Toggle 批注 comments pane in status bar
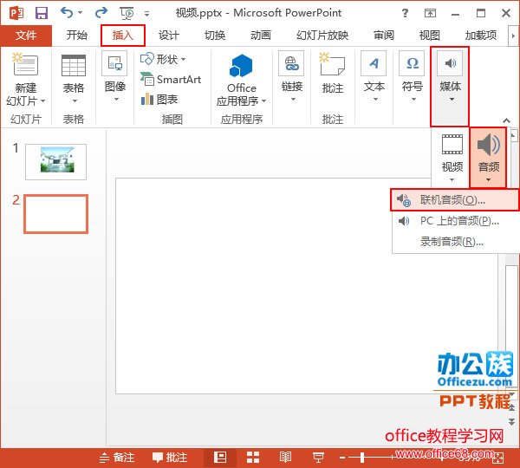520x468 pixels. (170, 458)
